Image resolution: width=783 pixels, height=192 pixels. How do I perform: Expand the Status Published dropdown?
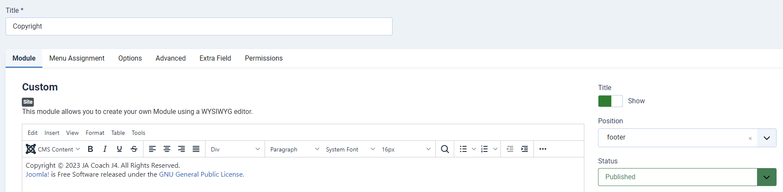[766, 177]
